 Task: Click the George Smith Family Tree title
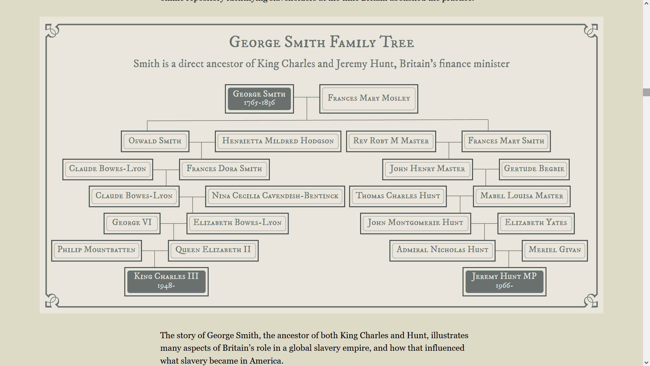tap(322, 42)
